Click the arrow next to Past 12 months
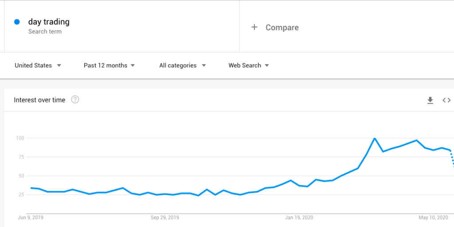Screen dimensions: 454x227 [x=133, y=66]
